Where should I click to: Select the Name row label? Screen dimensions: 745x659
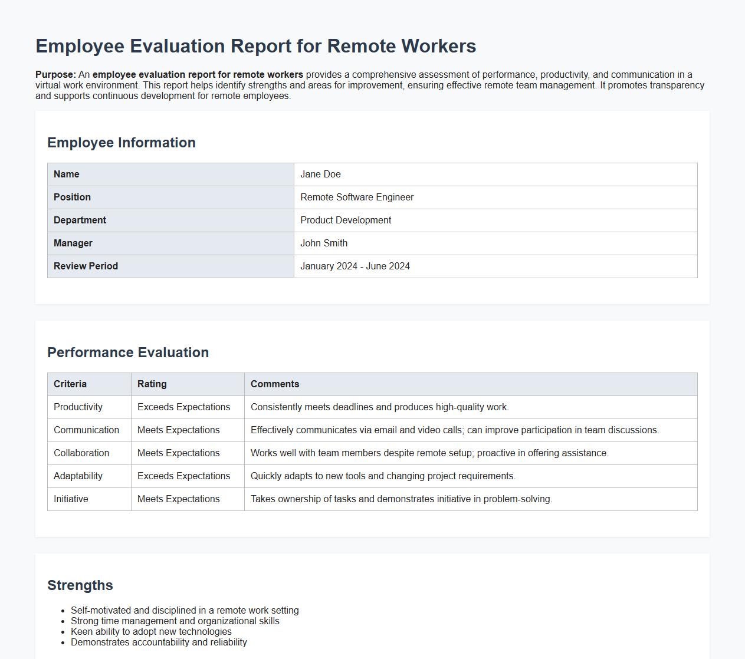coord(66,174)
